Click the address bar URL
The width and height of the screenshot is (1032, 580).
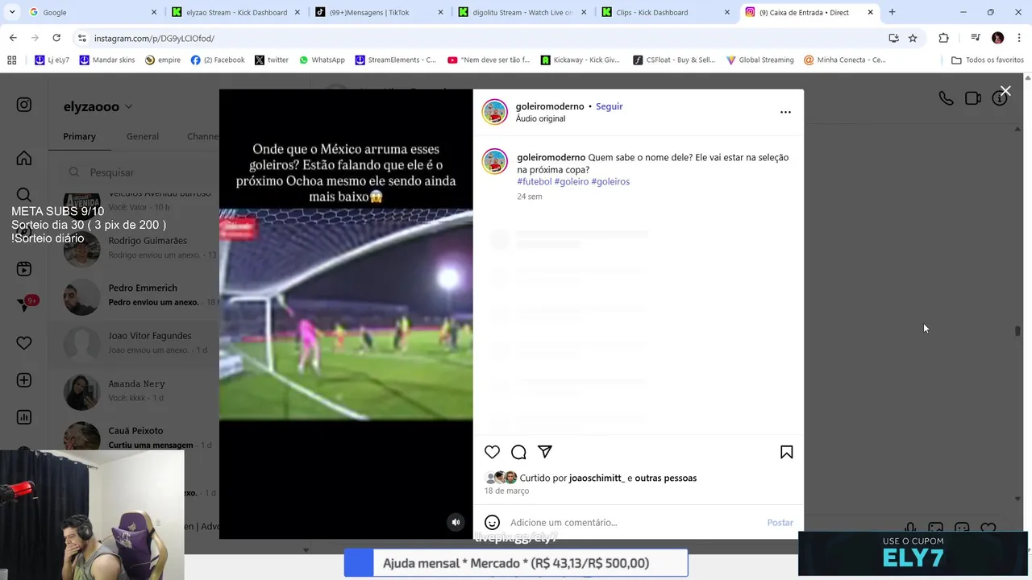(x=154, y=39)
